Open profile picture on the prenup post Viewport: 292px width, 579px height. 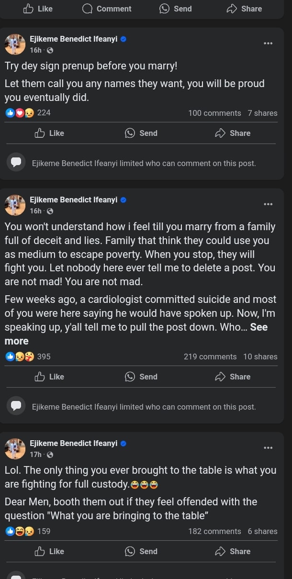[15, 45]
